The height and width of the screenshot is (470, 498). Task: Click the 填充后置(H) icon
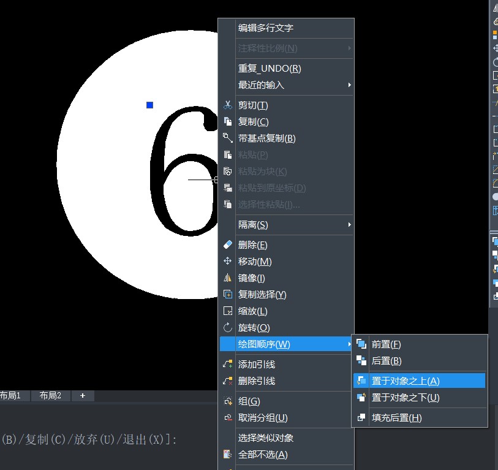[361, 417]
